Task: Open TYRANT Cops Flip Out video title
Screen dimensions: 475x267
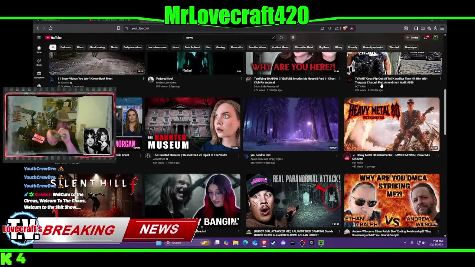Action: click(x=391, y=80)
